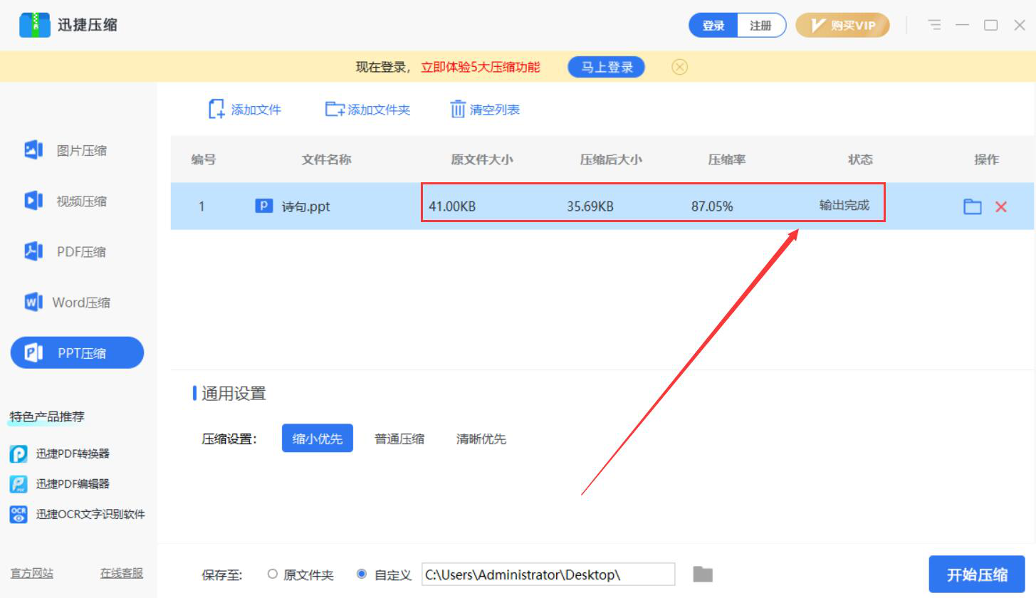Open 迅捷PDF编辑器 product link
This screenshot has height=598, width=1036.
(73, 483)
